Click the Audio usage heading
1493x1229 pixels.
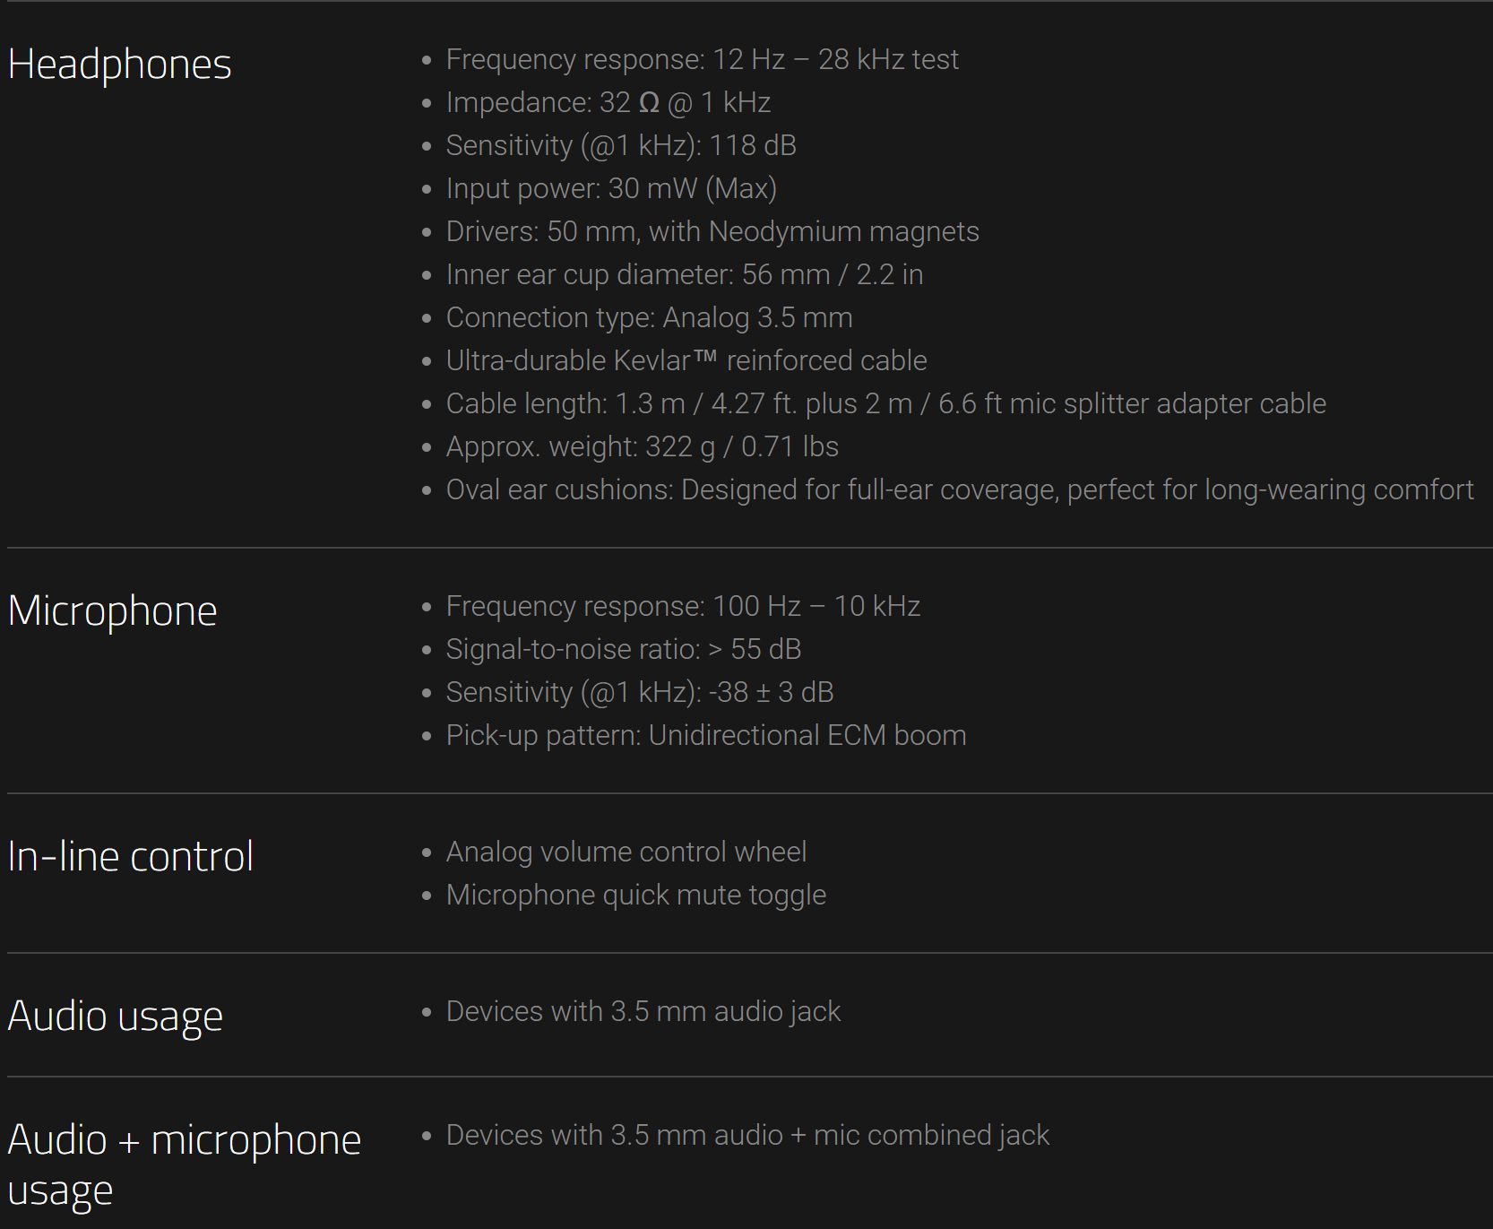[115, 1017]
